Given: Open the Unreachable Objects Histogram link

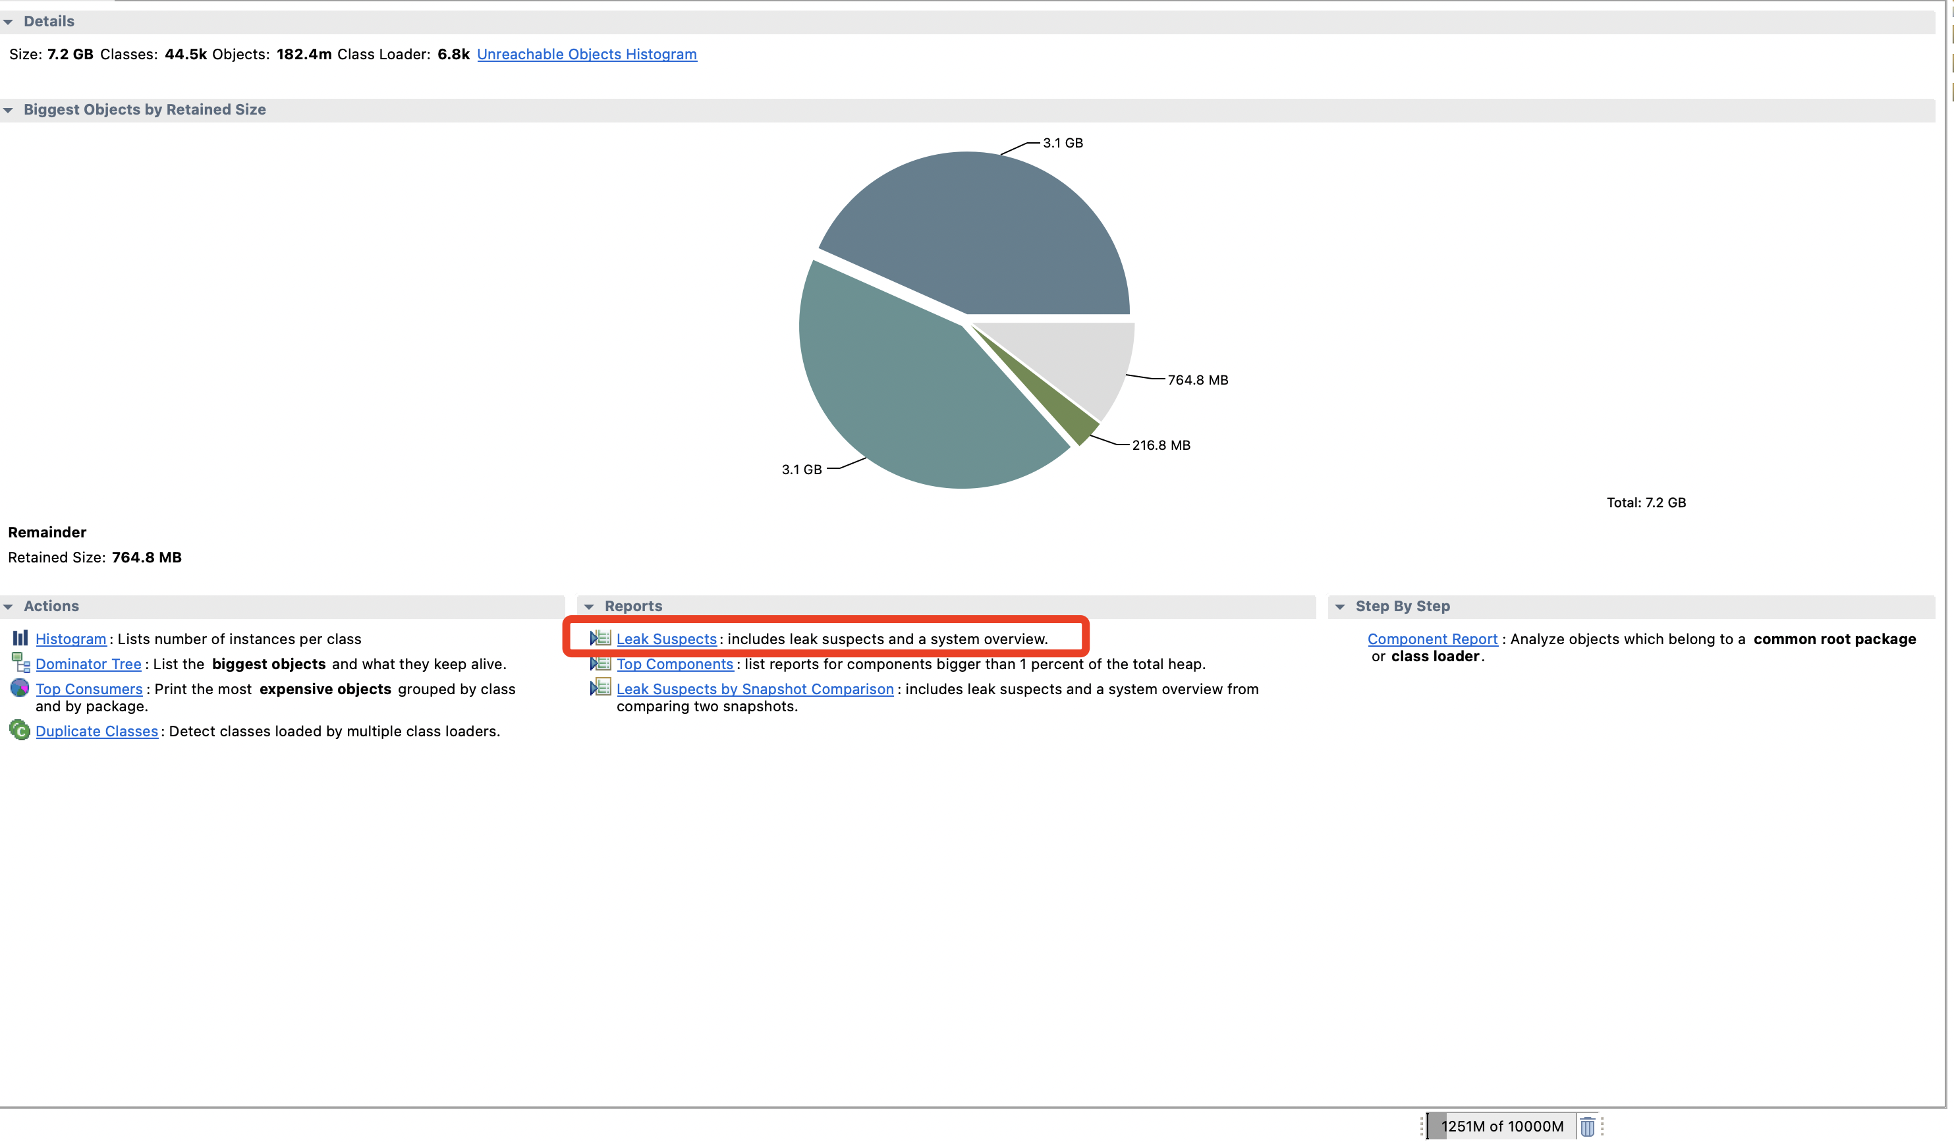Looking at the screenshot, I should [587, 54].
